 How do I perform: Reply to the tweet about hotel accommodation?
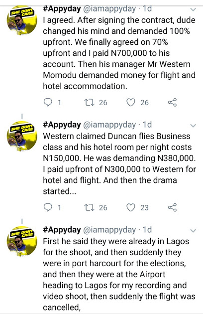tap(48, 102)
